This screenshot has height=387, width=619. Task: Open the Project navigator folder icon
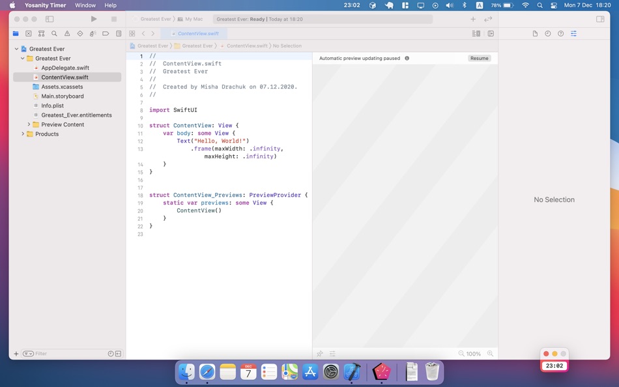point(16,34)
